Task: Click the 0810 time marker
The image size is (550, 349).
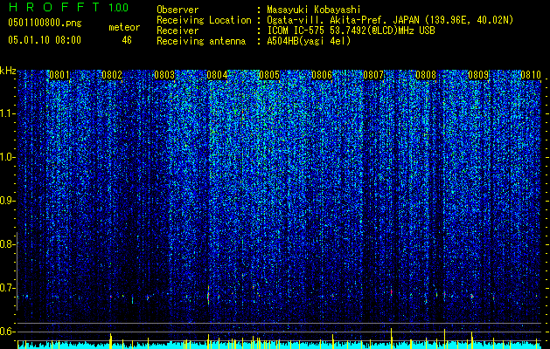Action: click(x=531, y=75)
